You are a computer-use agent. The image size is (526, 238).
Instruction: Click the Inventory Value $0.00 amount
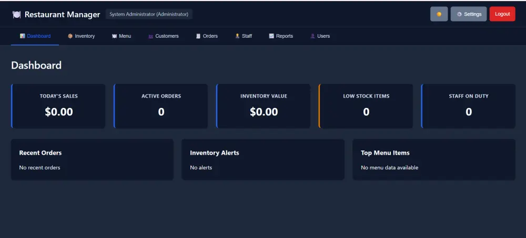[264, 112]
